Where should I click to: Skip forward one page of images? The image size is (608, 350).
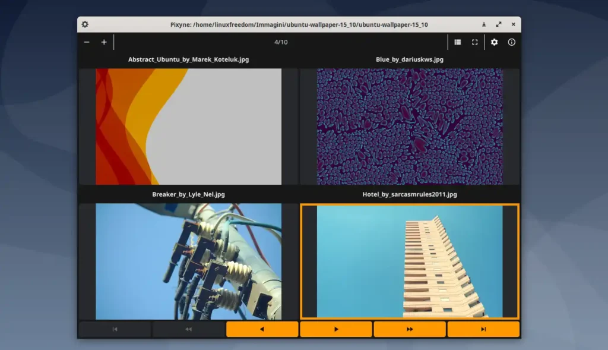click(410, 329)
